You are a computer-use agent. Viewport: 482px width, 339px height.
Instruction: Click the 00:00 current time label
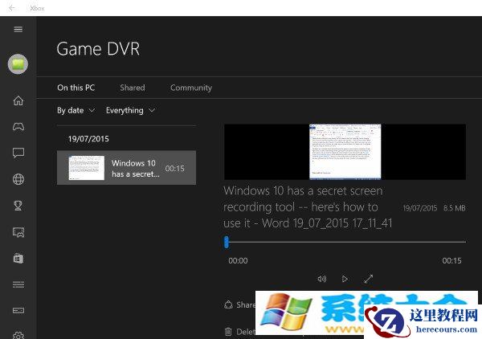(x=238, y=260)
